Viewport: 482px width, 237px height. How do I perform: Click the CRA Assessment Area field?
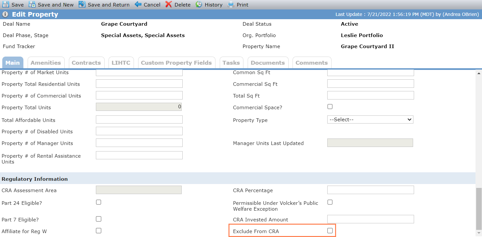click(139, 190)
